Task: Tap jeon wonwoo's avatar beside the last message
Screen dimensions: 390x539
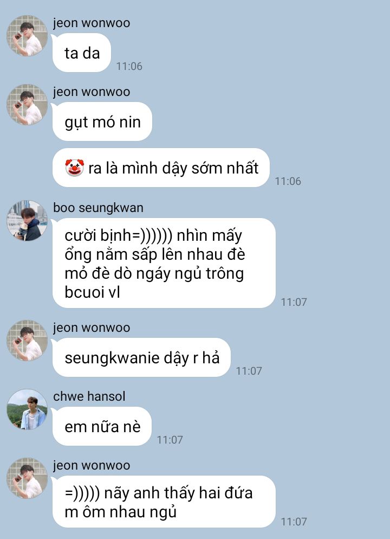Action: (27, 478)
